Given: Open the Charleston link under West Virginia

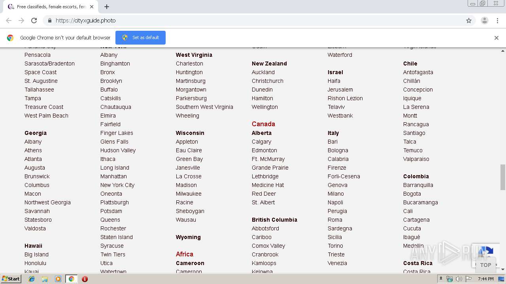Looking at the screenshot, I should pos(189,64).
